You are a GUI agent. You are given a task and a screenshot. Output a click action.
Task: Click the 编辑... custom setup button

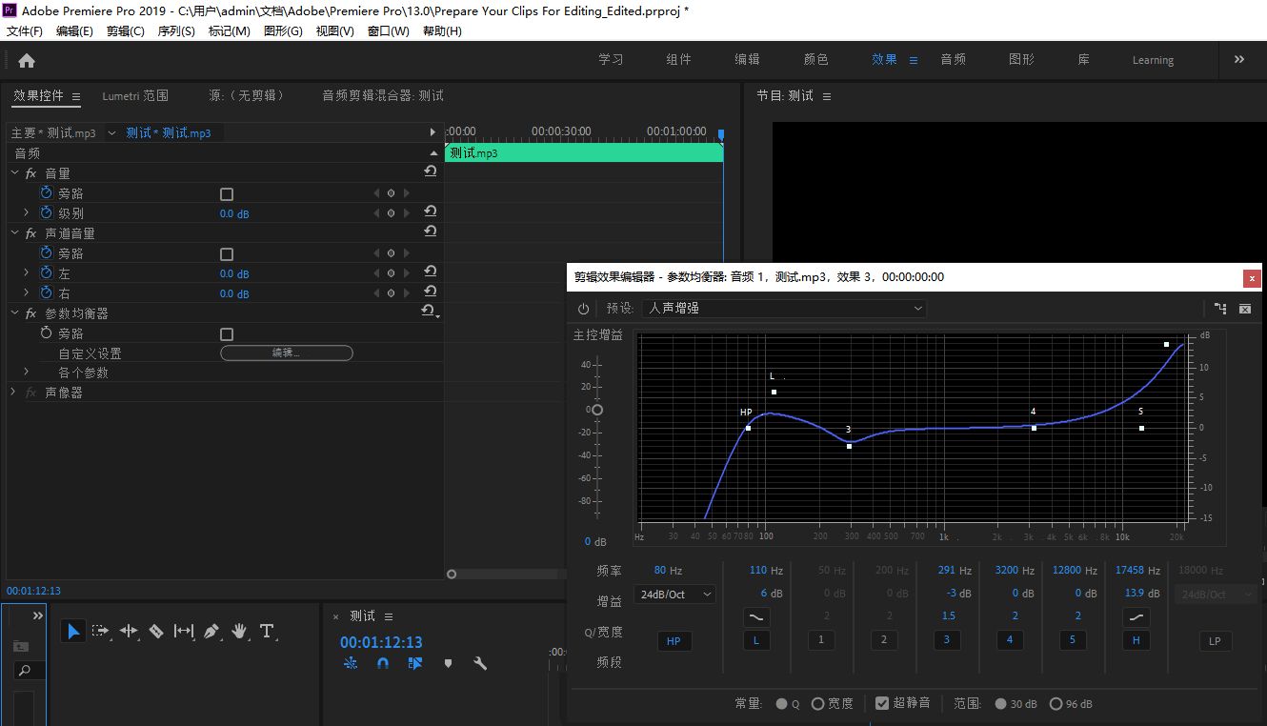click(287, 353)
